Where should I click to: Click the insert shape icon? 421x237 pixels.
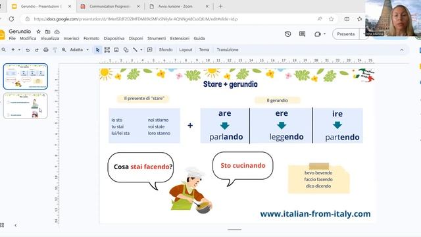[126, 50]
